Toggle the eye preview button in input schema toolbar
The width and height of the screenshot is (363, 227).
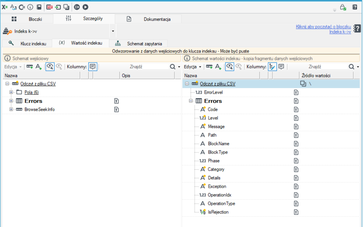(50, 67)
